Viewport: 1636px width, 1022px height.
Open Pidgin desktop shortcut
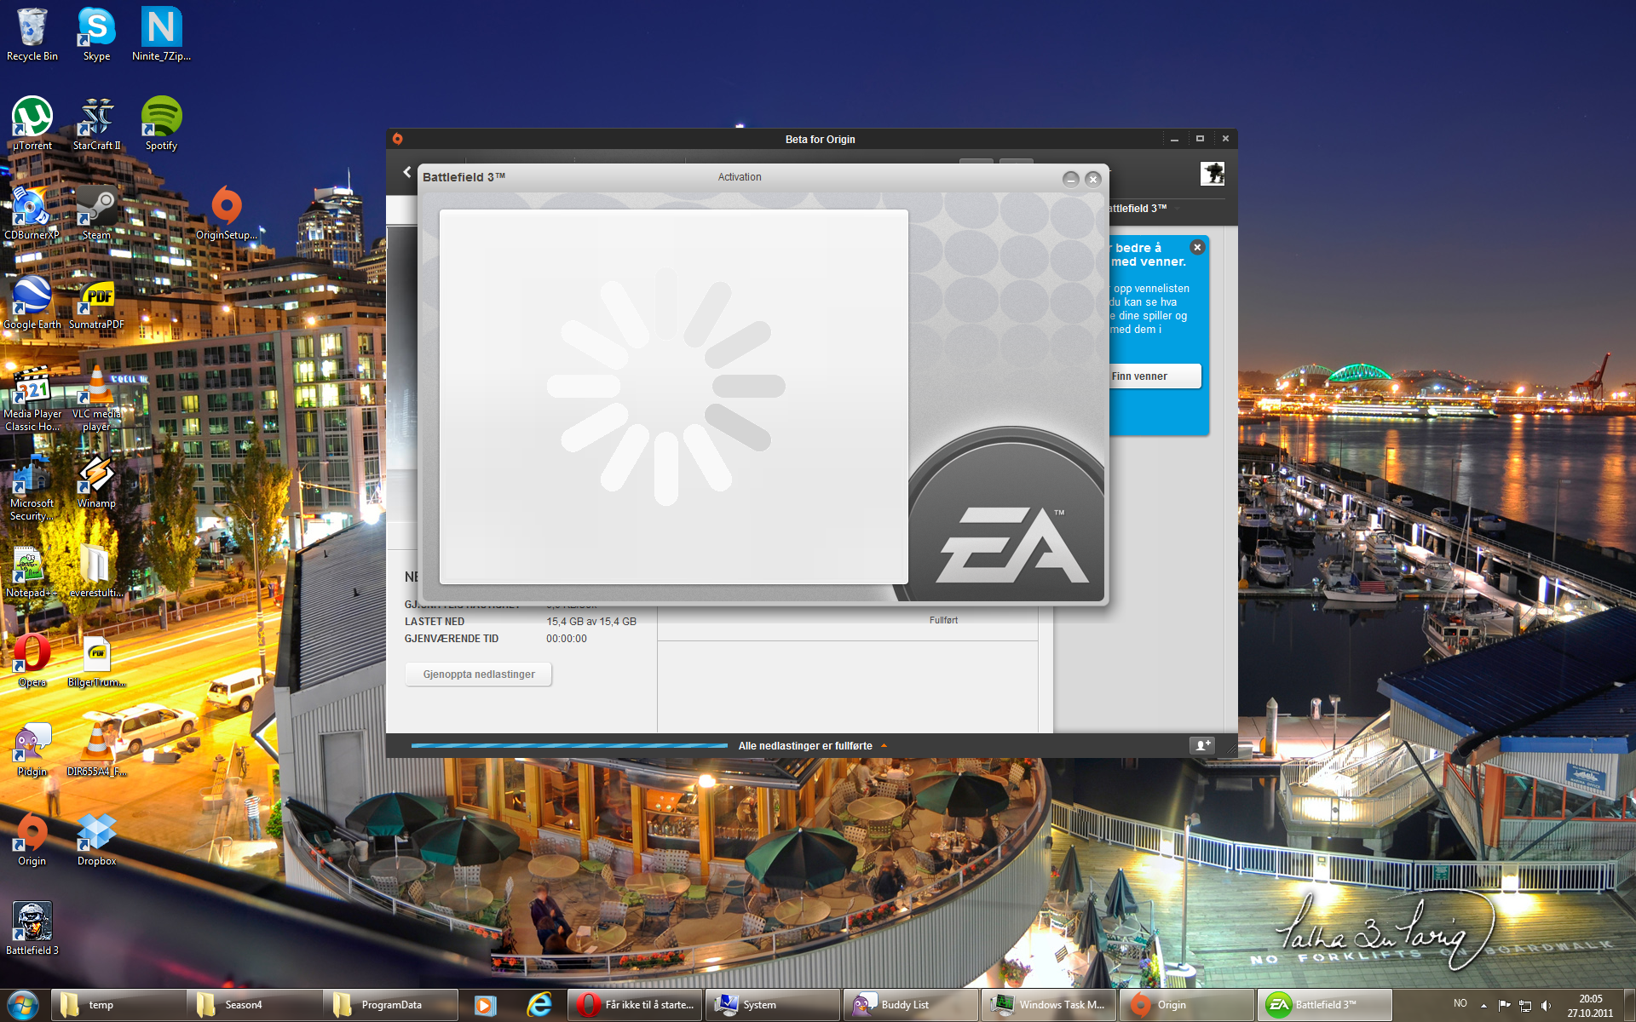(32, 749)
